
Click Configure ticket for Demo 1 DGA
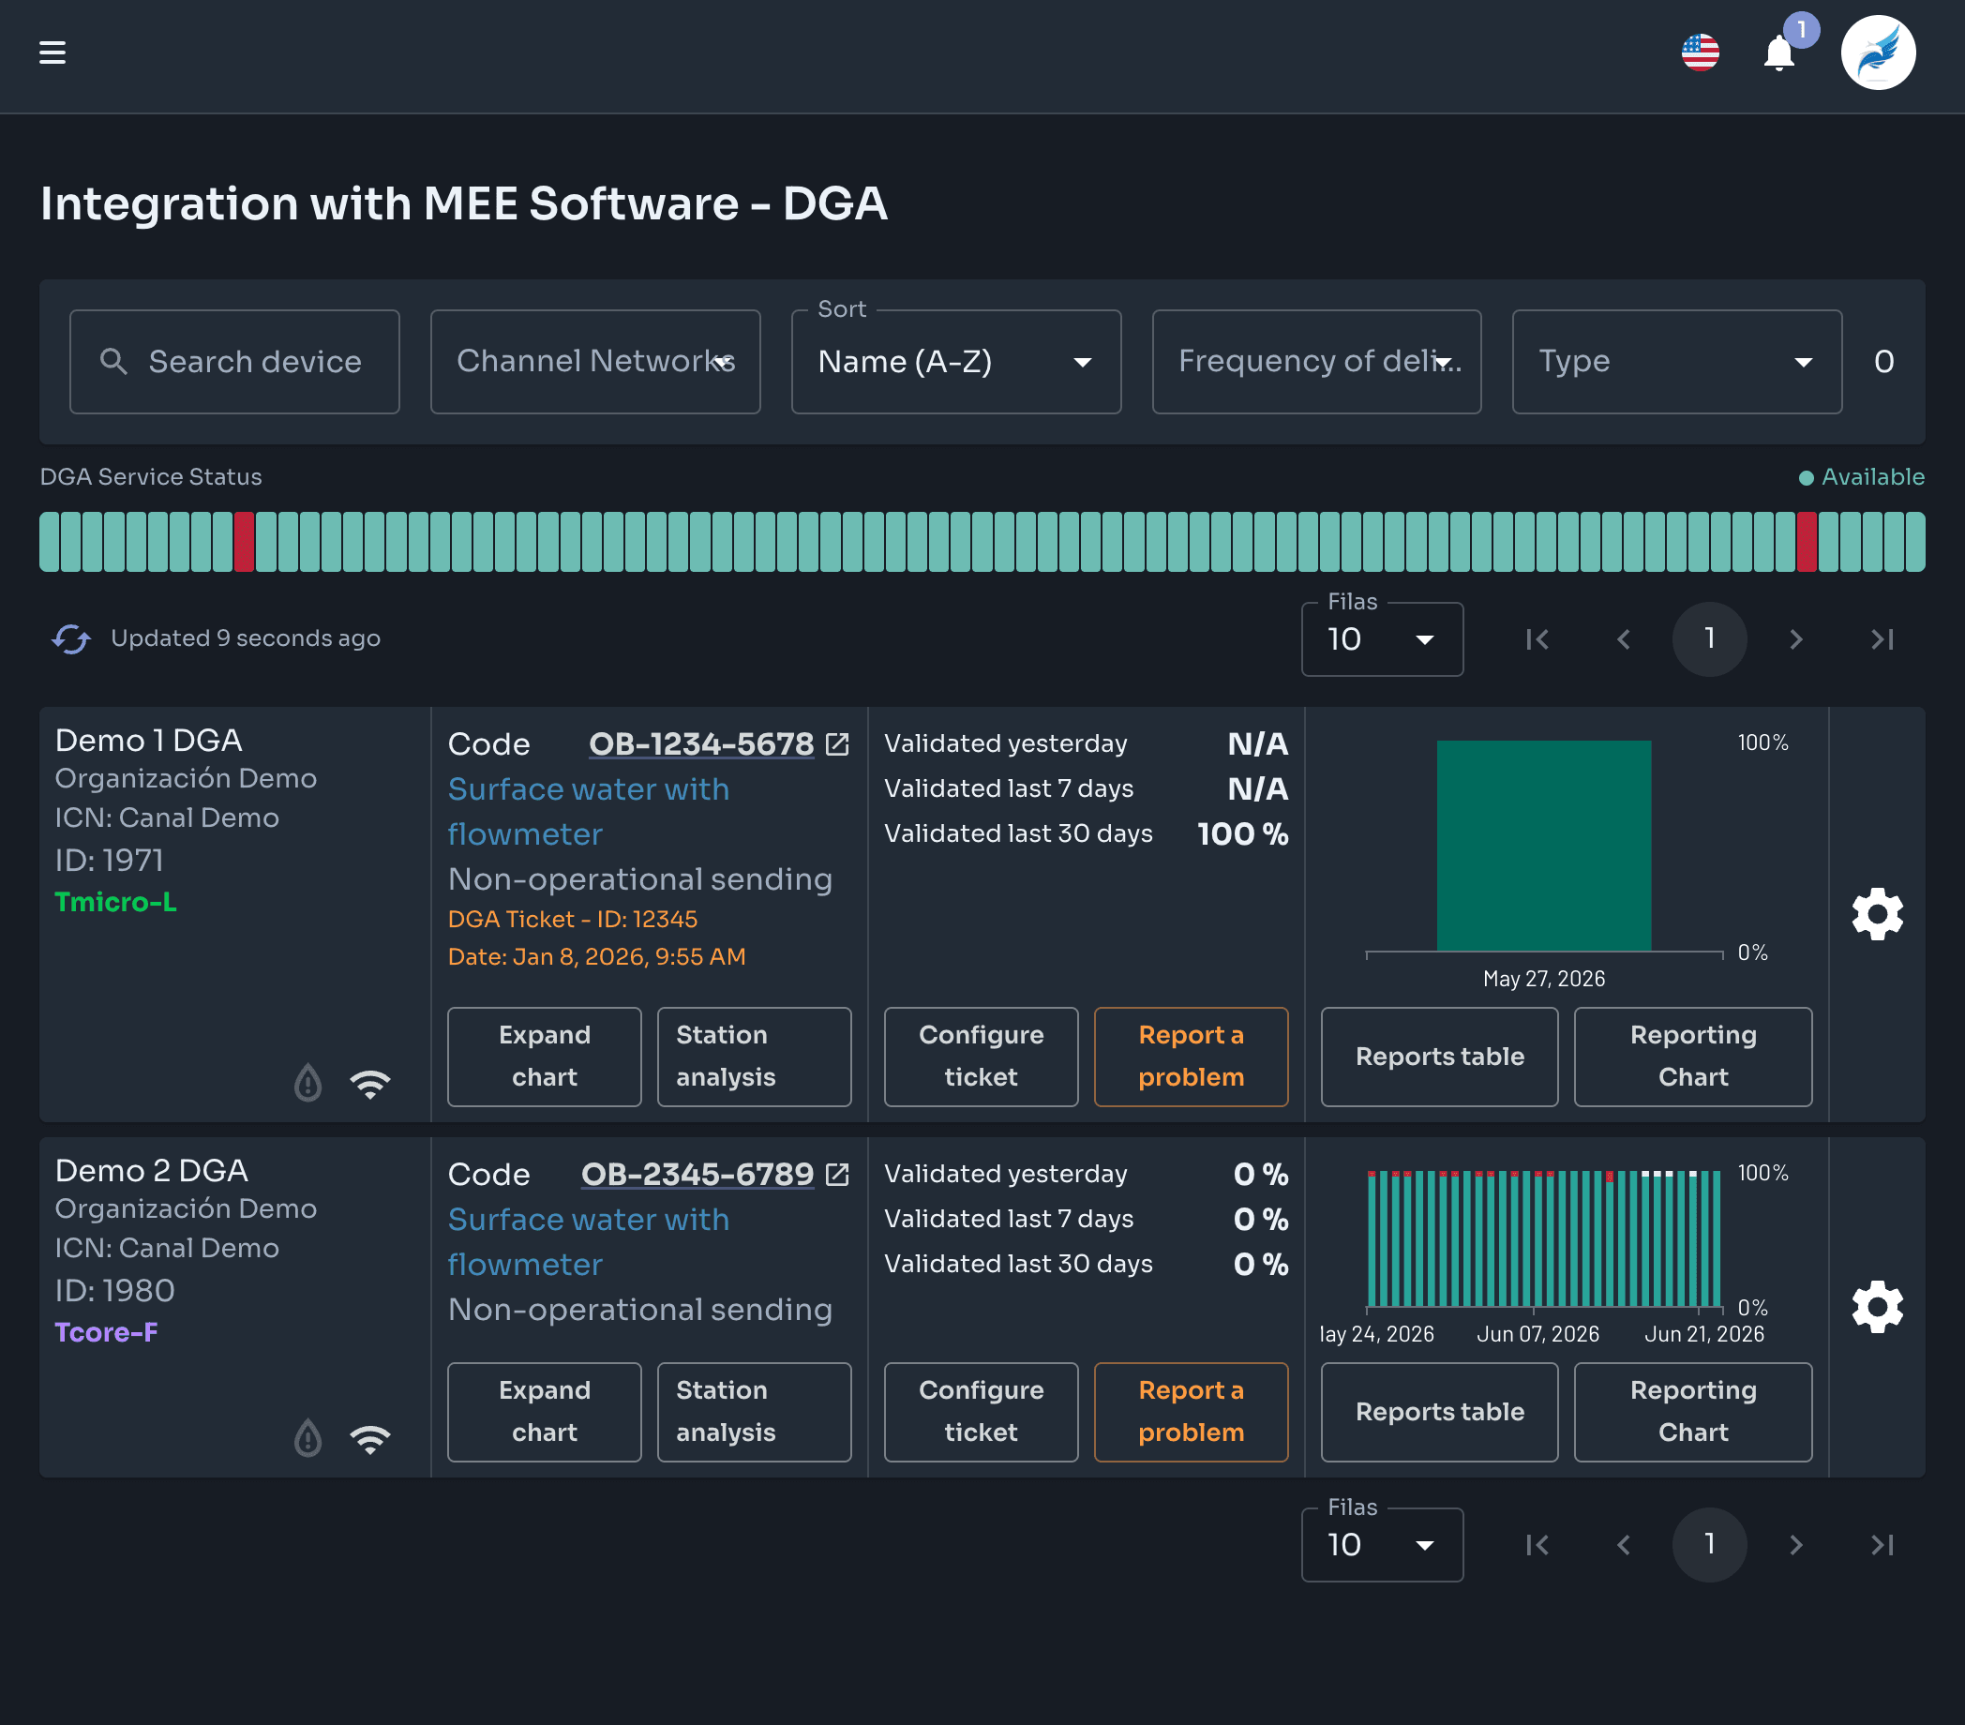pos(981,1057)
